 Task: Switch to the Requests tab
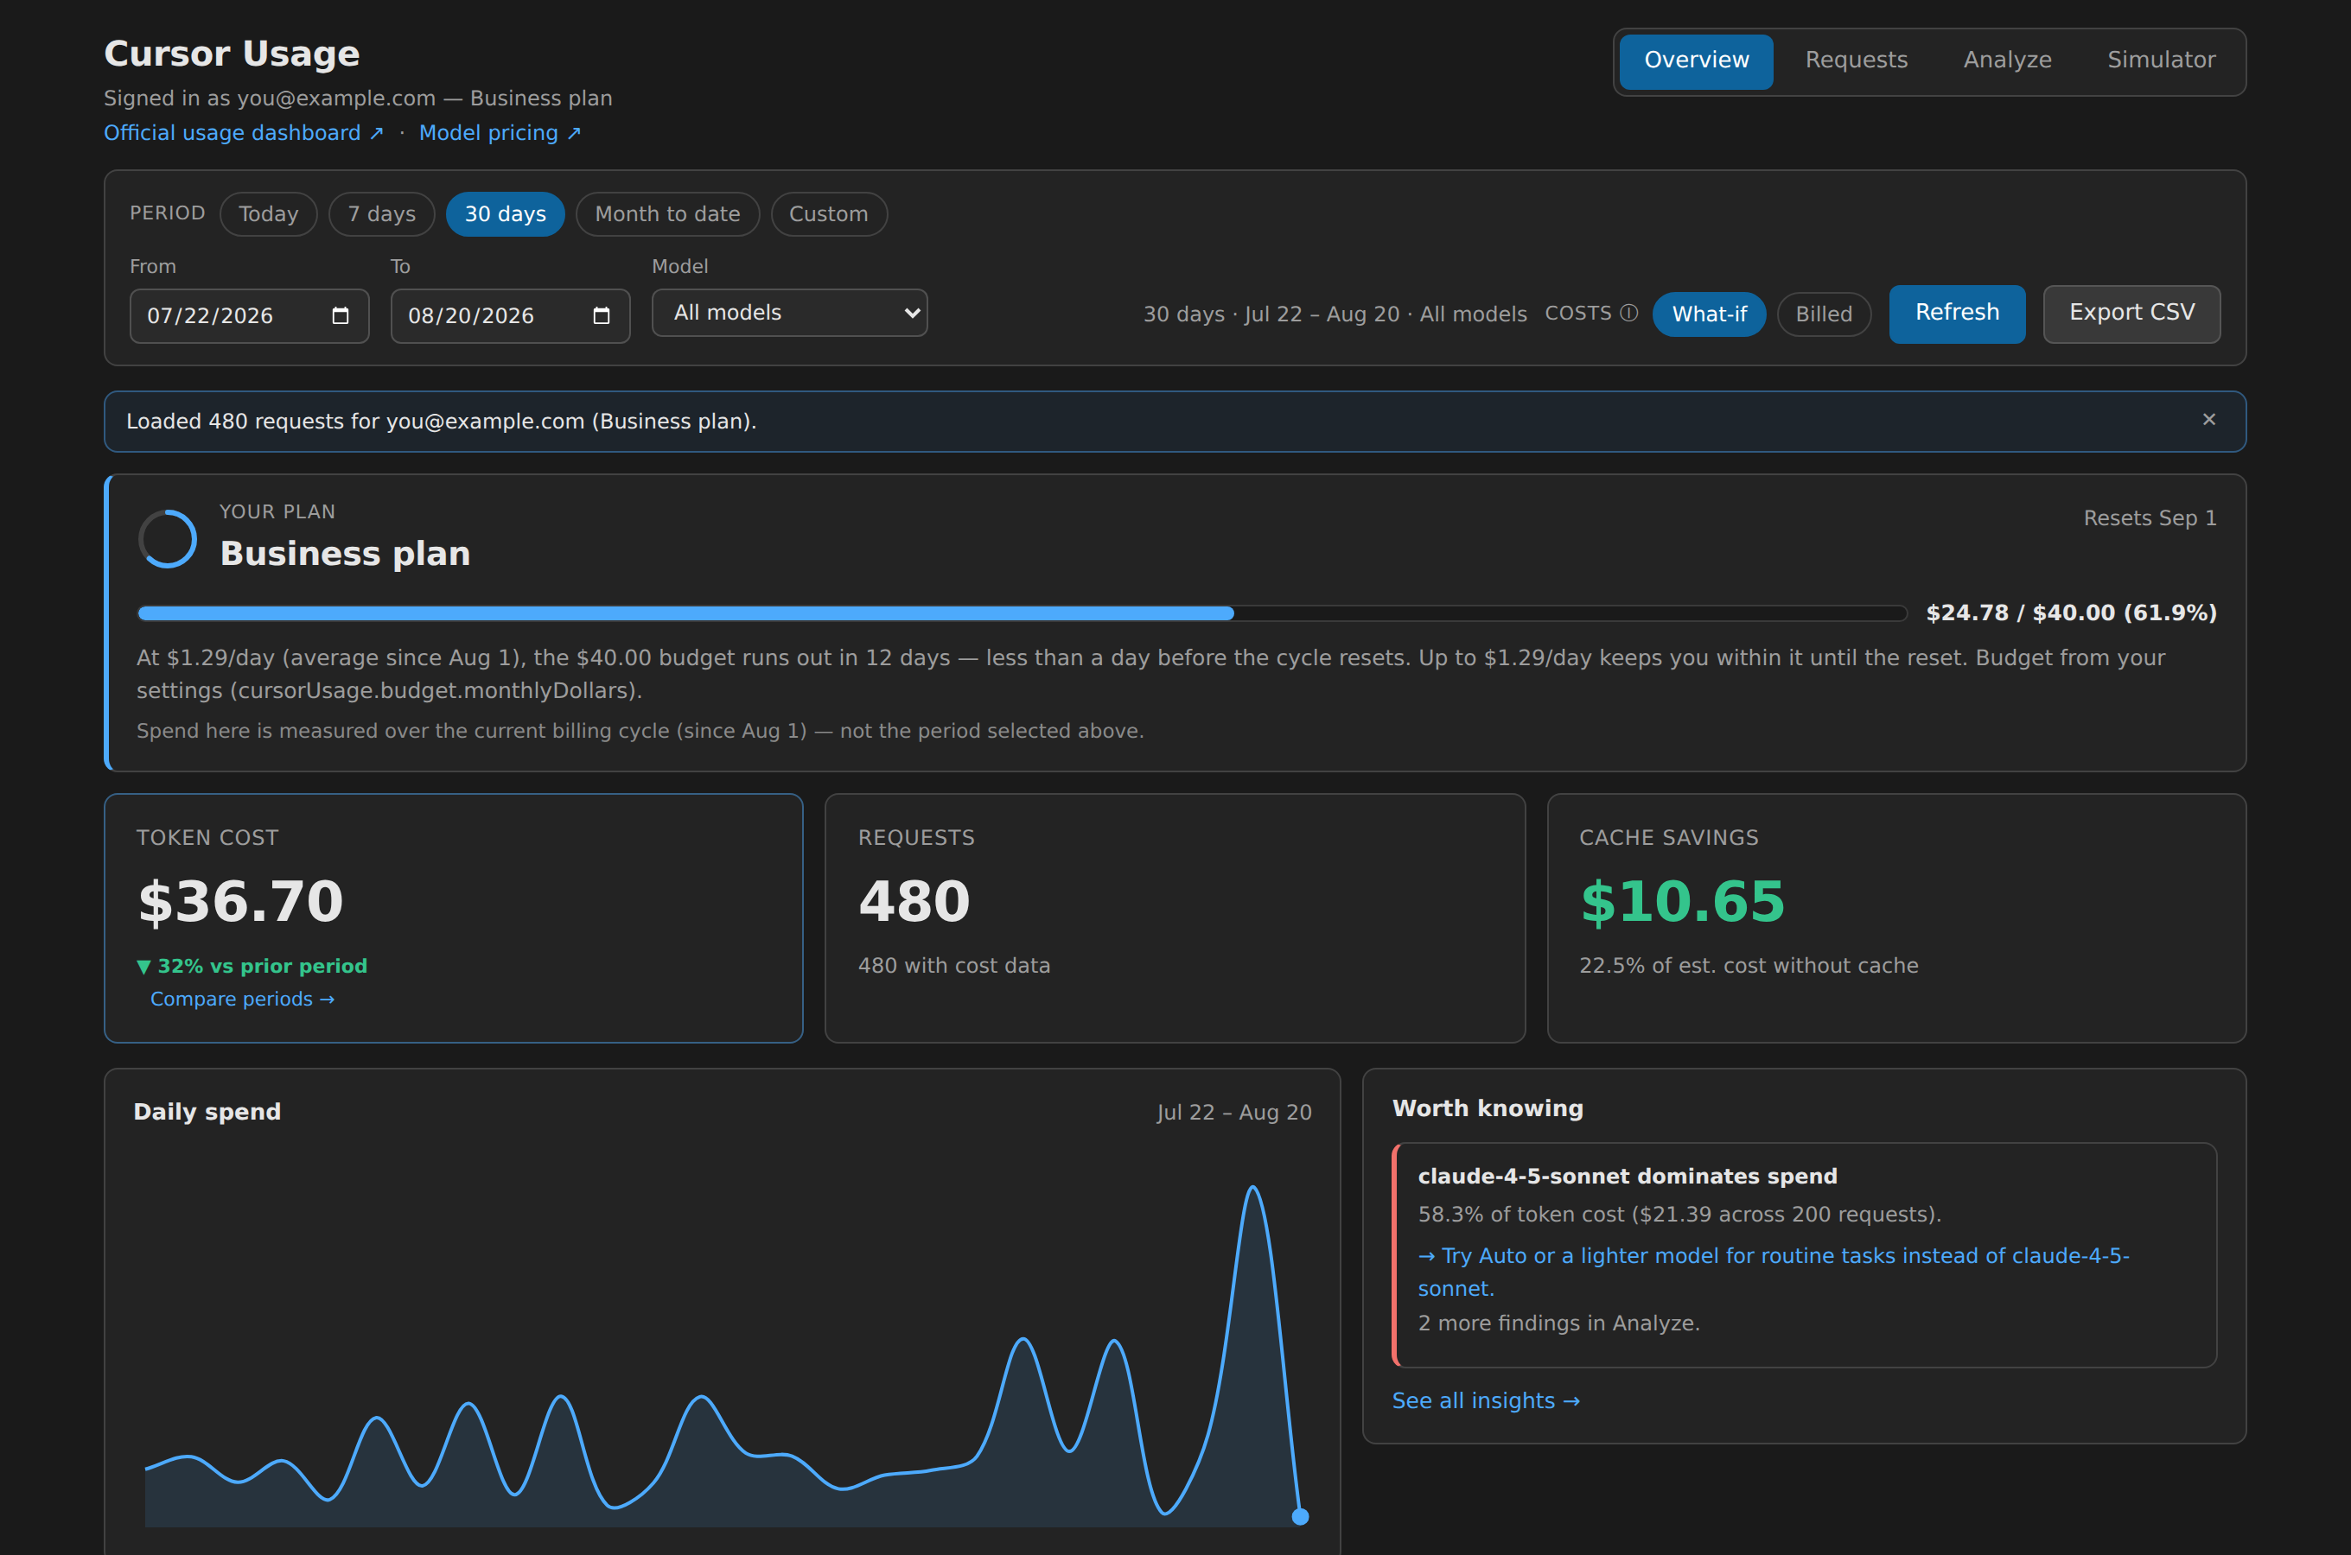click(x=1856, y=60)
